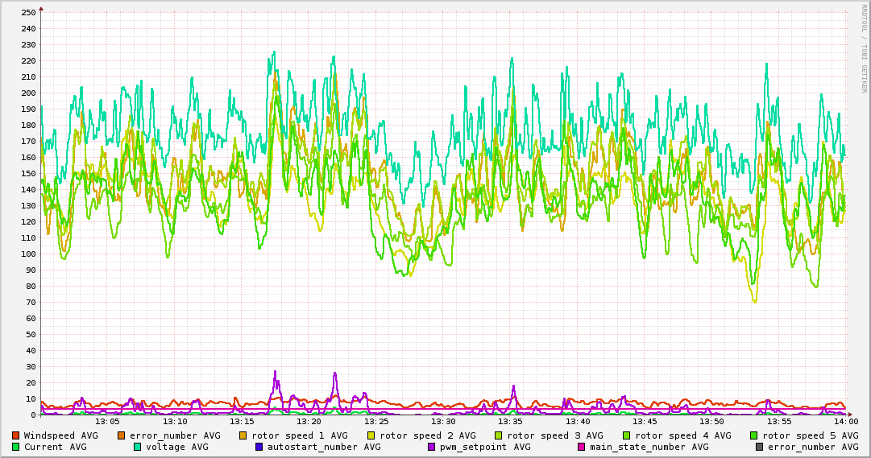Click the 150 value on the y-axis
871x458 pixels.
(27, 174)
